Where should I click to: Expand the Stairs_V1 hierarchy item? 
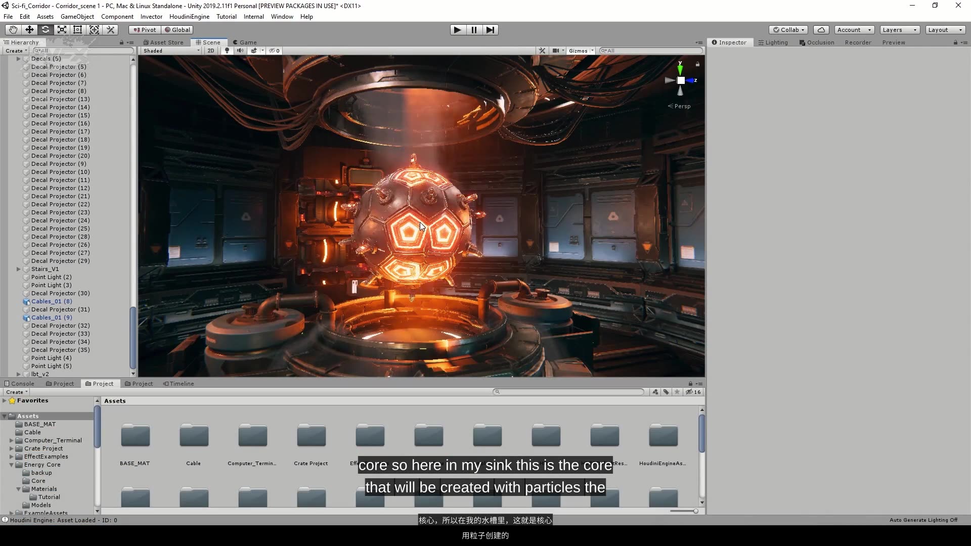(x=18, y=268)
